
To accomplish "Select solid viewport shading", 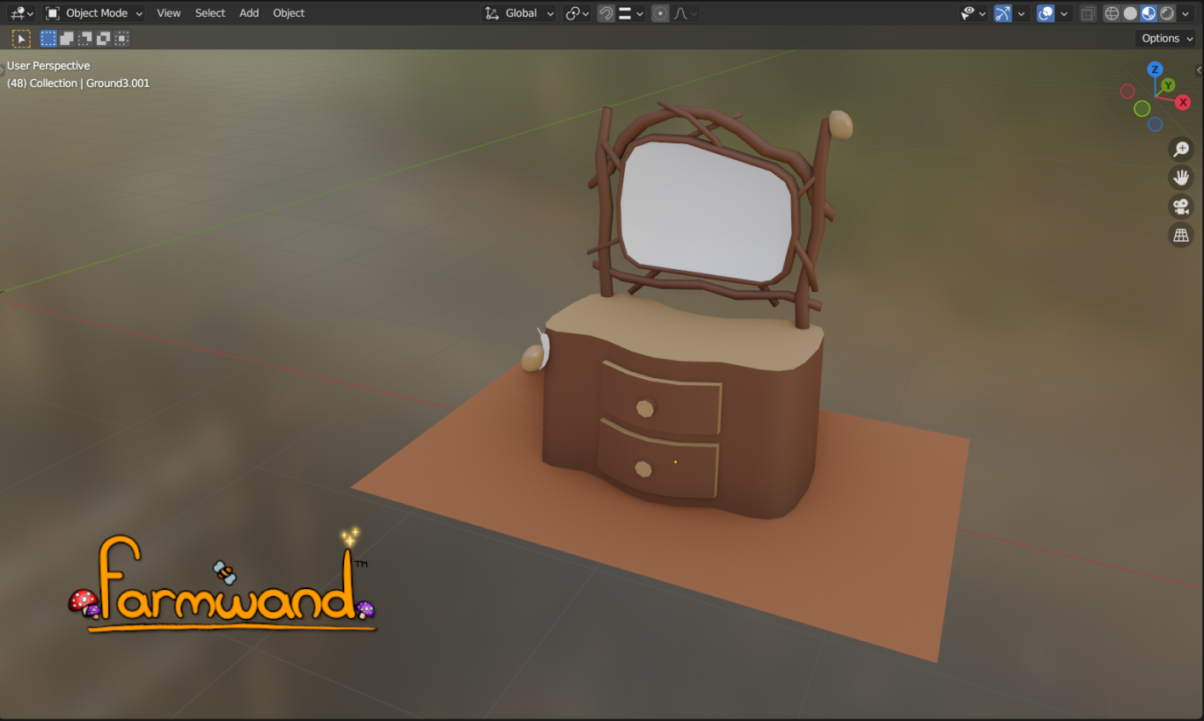I will coord(1131,13).
